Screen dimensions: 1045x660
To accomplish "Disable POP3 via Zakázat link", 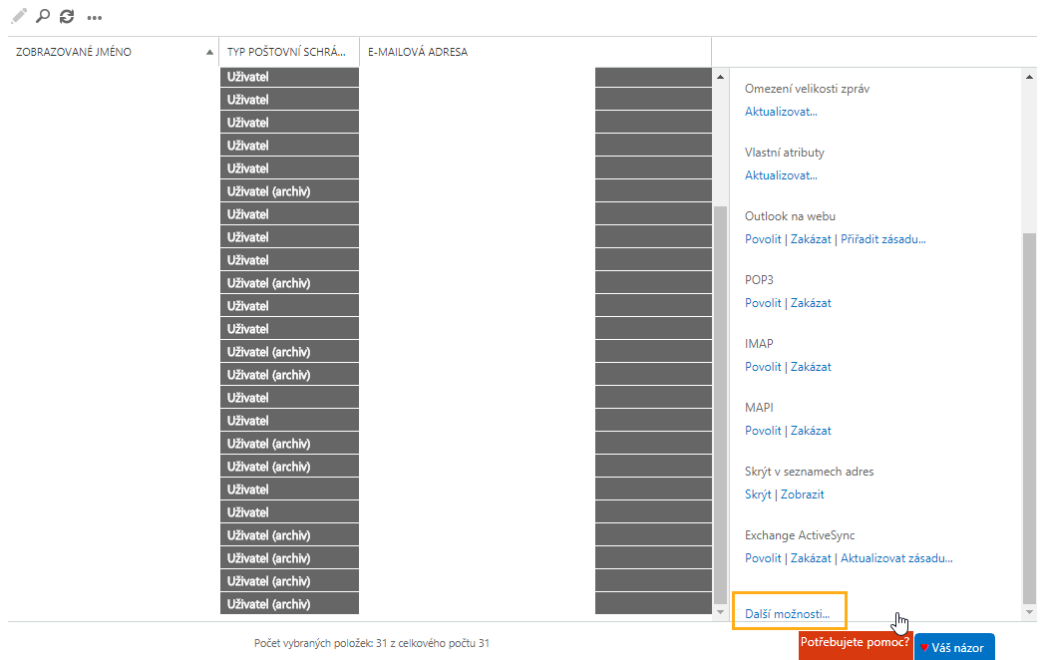I will (811, 303).
